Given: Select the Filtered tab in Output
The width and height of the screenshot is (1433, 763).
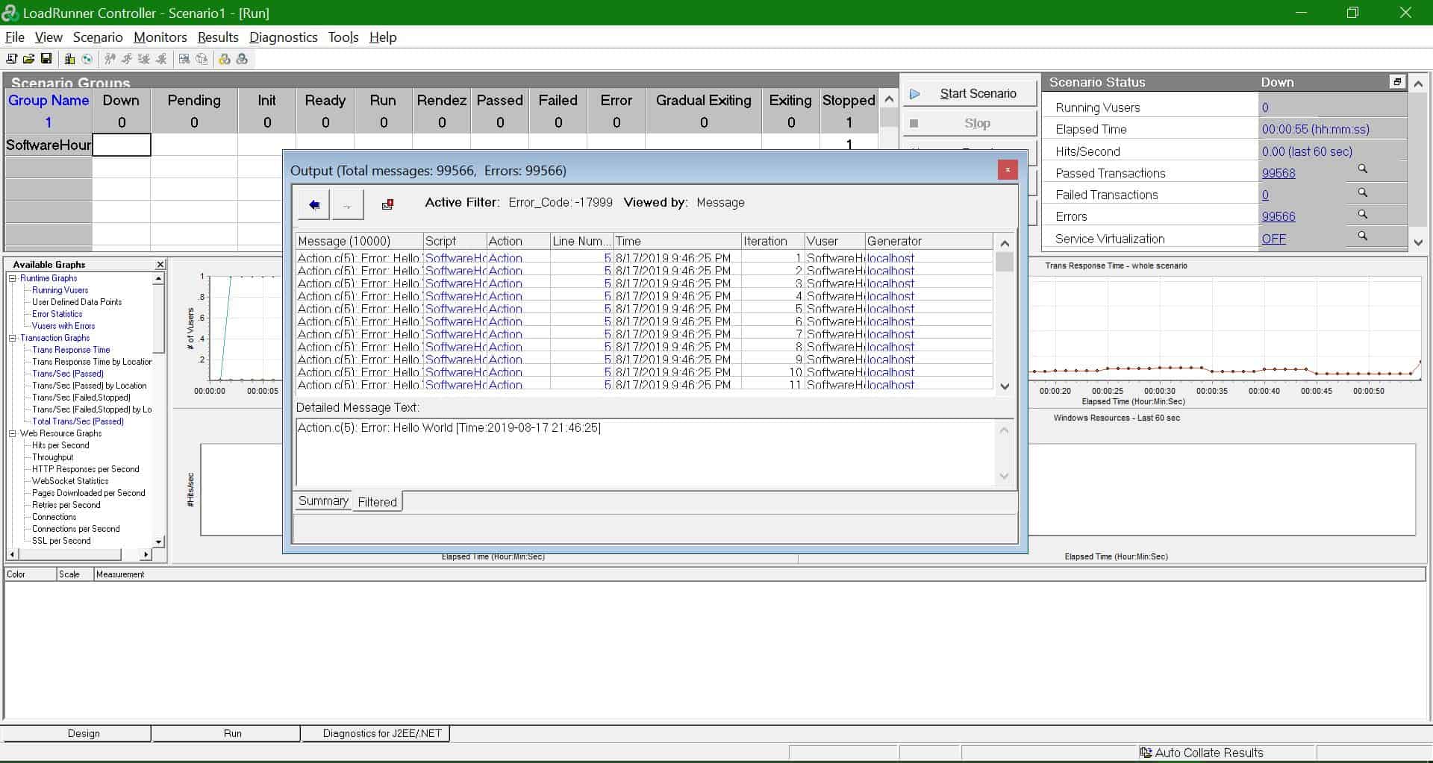Looking at the screenshot, I should click(378, 502).
